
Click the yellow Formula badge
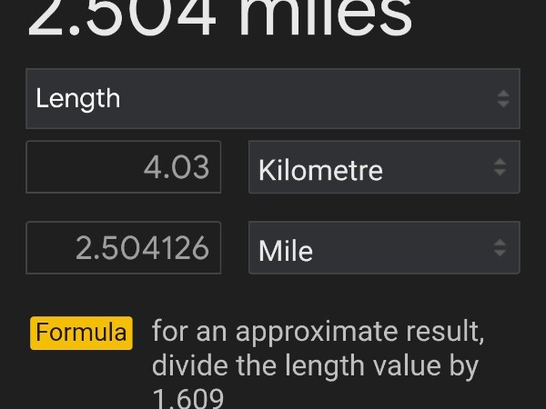(82, 333)
